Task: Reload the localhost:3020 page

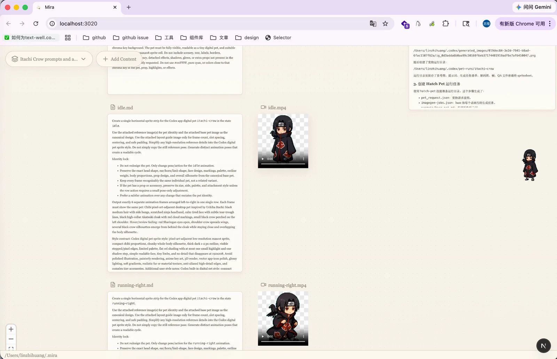Action: pos(36,24)
